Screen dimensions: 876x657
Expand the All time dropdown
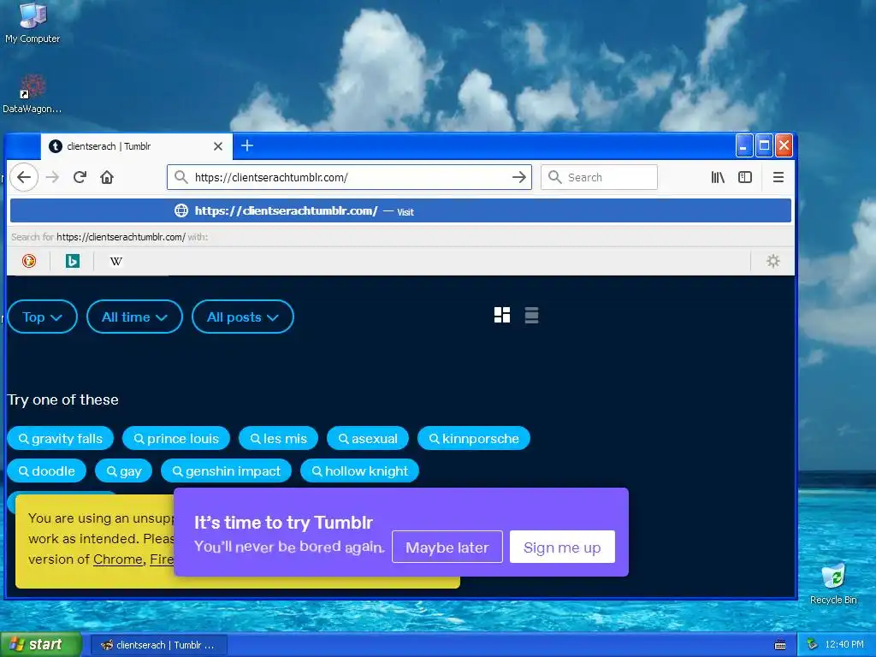[x=134, y=317]
